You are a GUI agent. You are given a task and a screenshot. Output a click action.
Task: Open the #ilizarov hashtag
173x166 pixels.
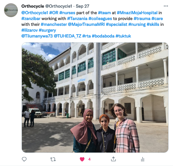[30, 30]
